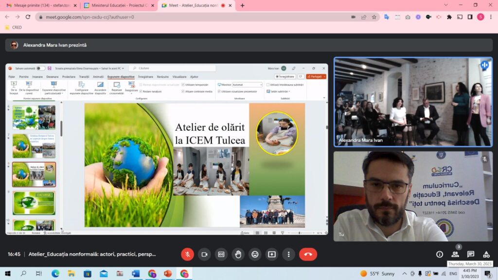Screen dimensions: 498x280
Task: Click the present now screen icon
Action: point(271,254)
